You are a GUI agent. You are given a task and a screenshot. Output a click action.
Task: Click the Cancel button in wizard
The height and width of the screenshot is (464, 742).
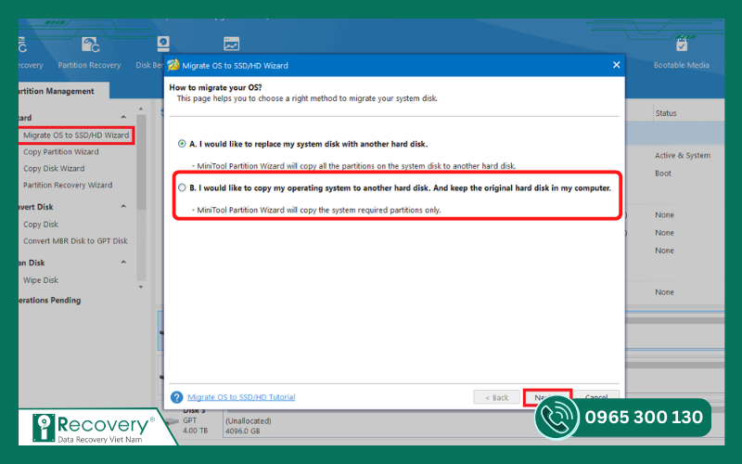click(x=596, y=397)
